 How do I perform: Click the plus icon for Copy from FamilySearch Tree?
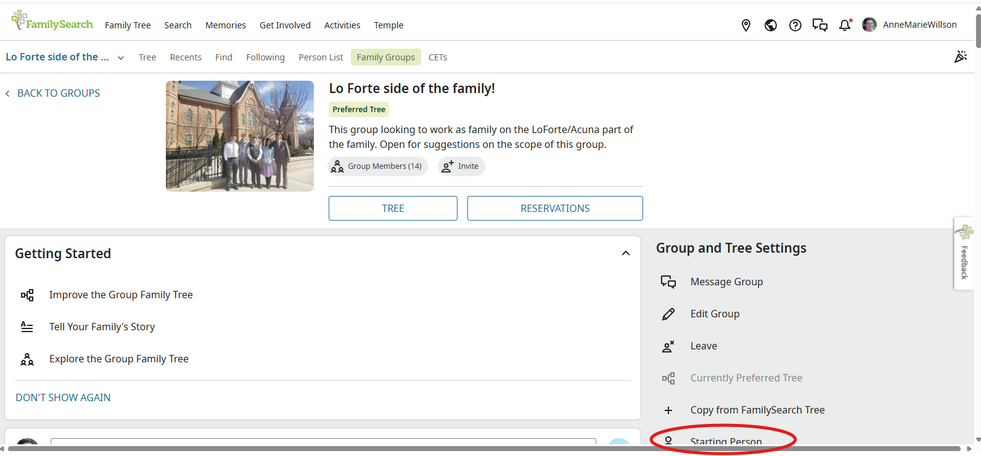tap(668, 410)
